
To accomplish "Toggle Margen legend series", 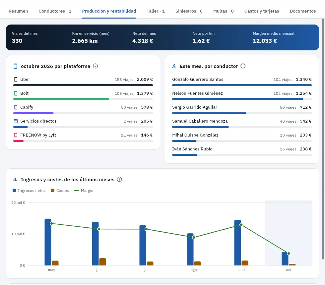I will (84, 191).
